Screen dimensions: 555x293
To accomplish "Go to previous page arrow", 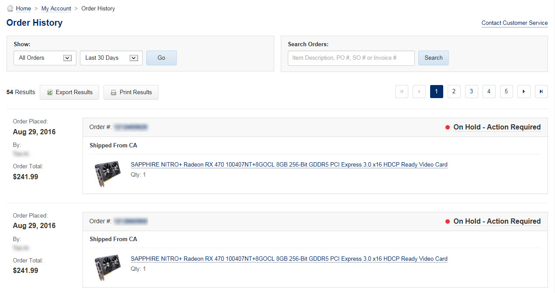I will coord(419,92).
